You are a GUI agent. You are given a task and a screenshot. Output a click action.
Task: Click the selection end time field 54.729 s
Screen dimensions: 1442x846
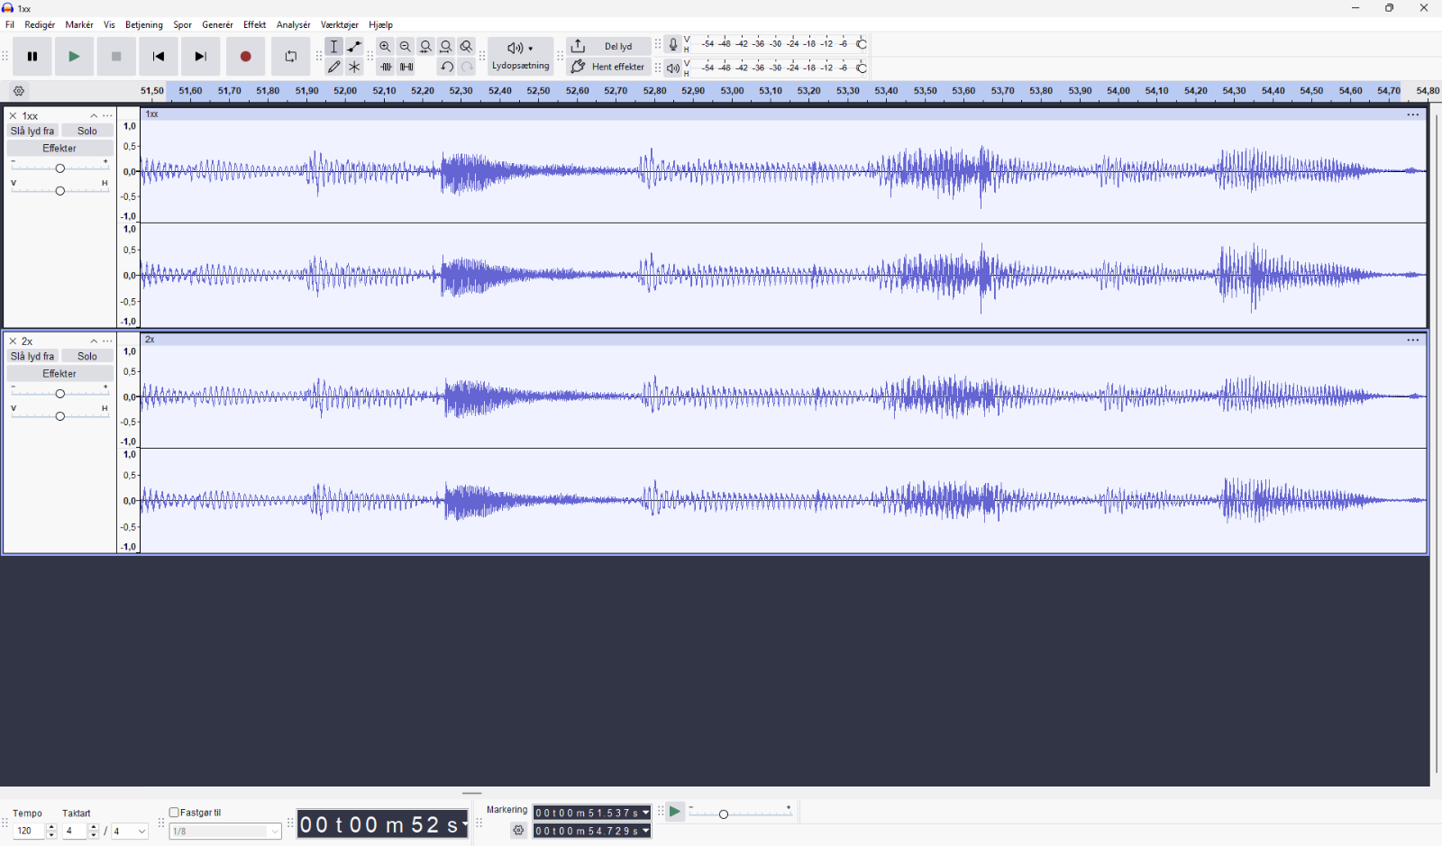pos(592,831)
